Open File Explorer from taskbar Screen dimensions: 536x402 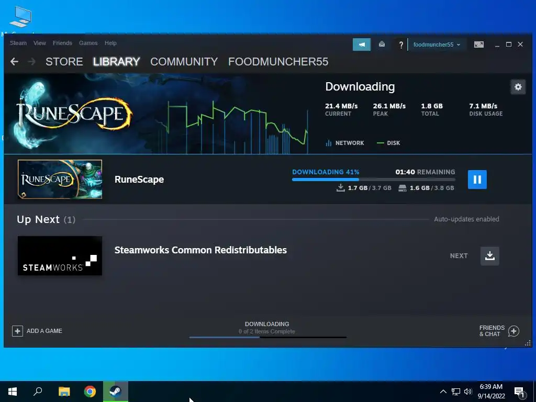click(x=64, y=392)
